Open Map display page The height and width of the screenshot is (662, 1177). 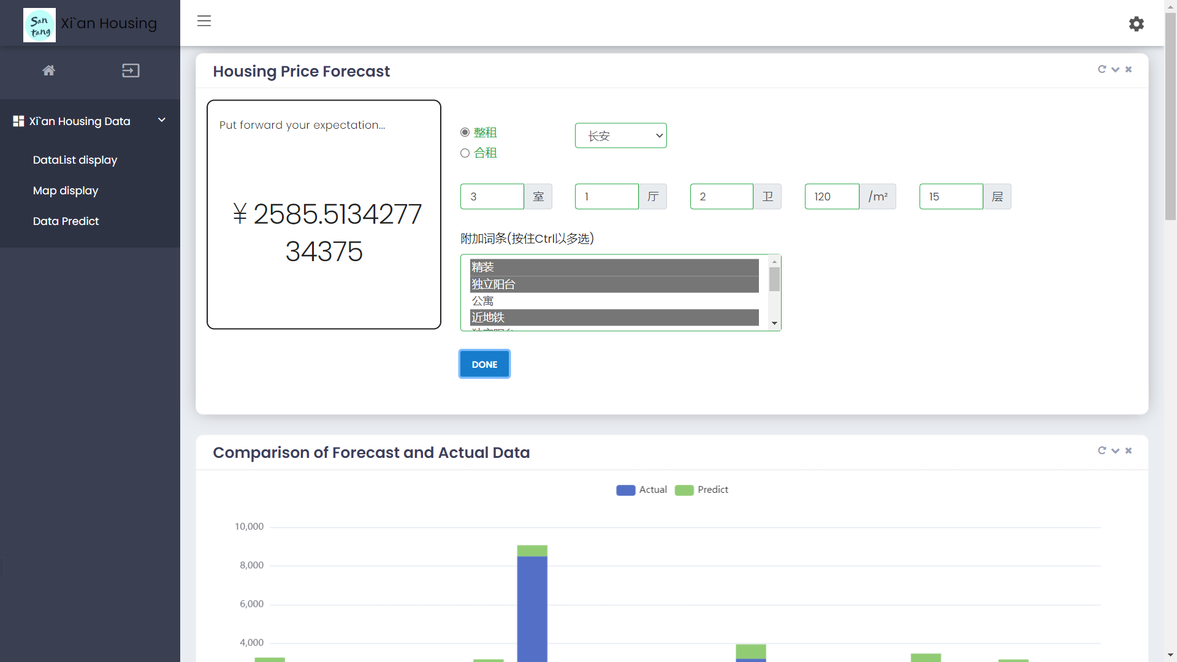click(66, 191)
